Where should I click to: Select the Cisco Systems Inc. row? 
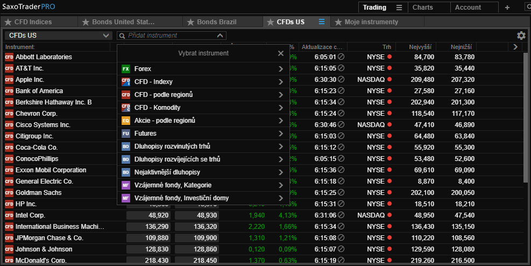(x=264, y=125)
